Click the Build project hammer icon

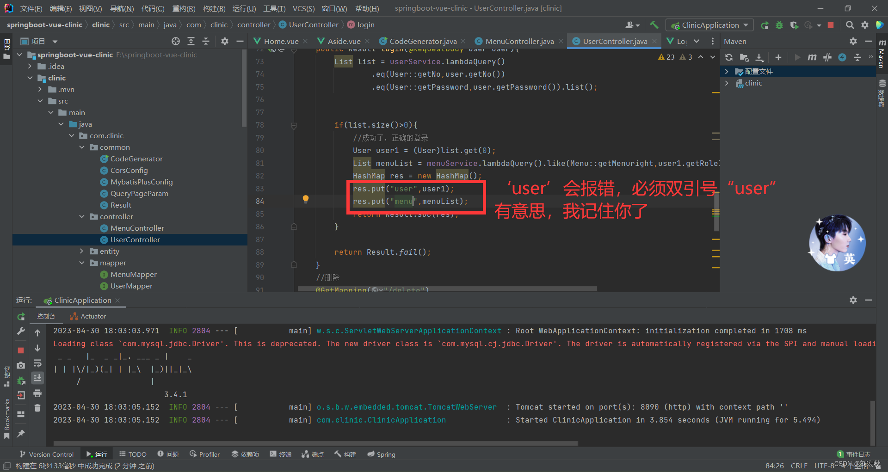pyautogui.click(x=654, y=25)
